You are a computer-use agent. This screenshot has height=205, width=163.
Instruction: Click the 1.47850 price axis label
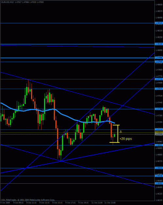point(159,70)
